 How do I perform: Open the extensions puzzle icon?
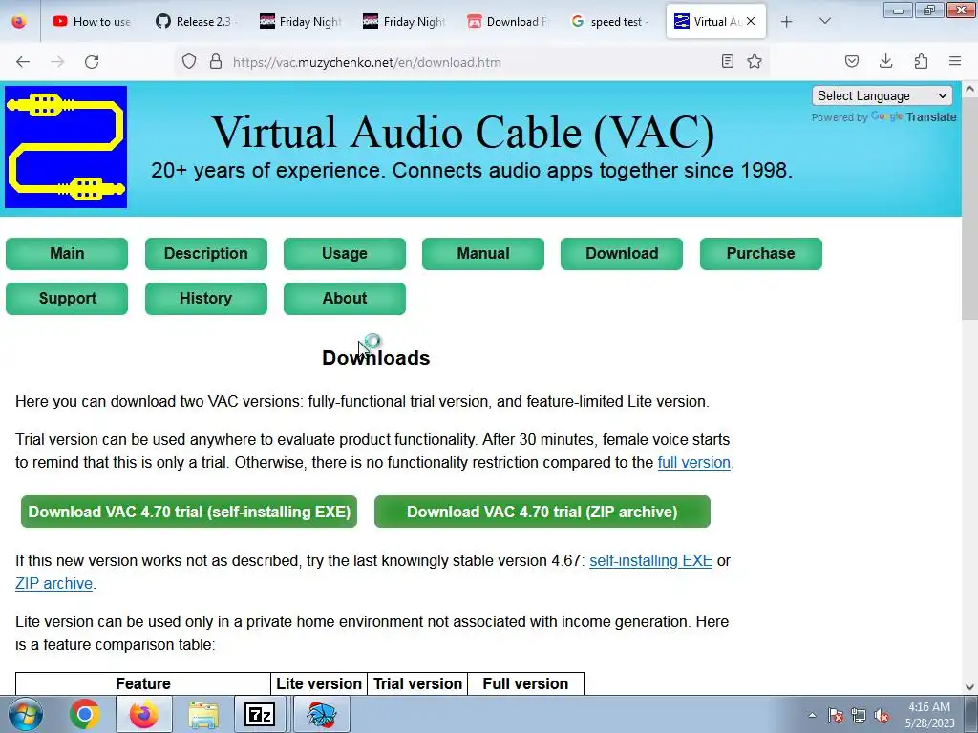coord(921,61)
